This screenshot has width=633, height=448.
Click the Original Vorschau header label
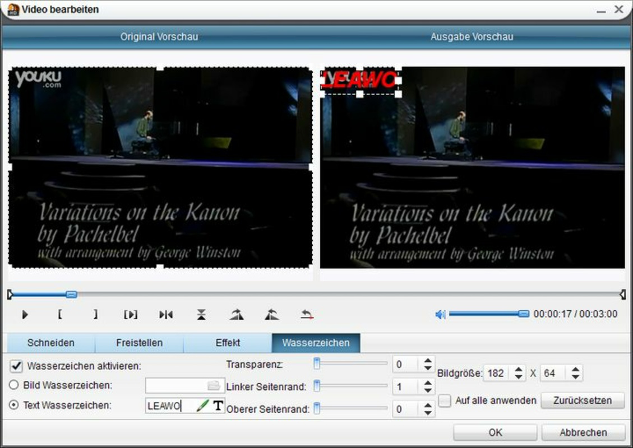tap(159, 37)
